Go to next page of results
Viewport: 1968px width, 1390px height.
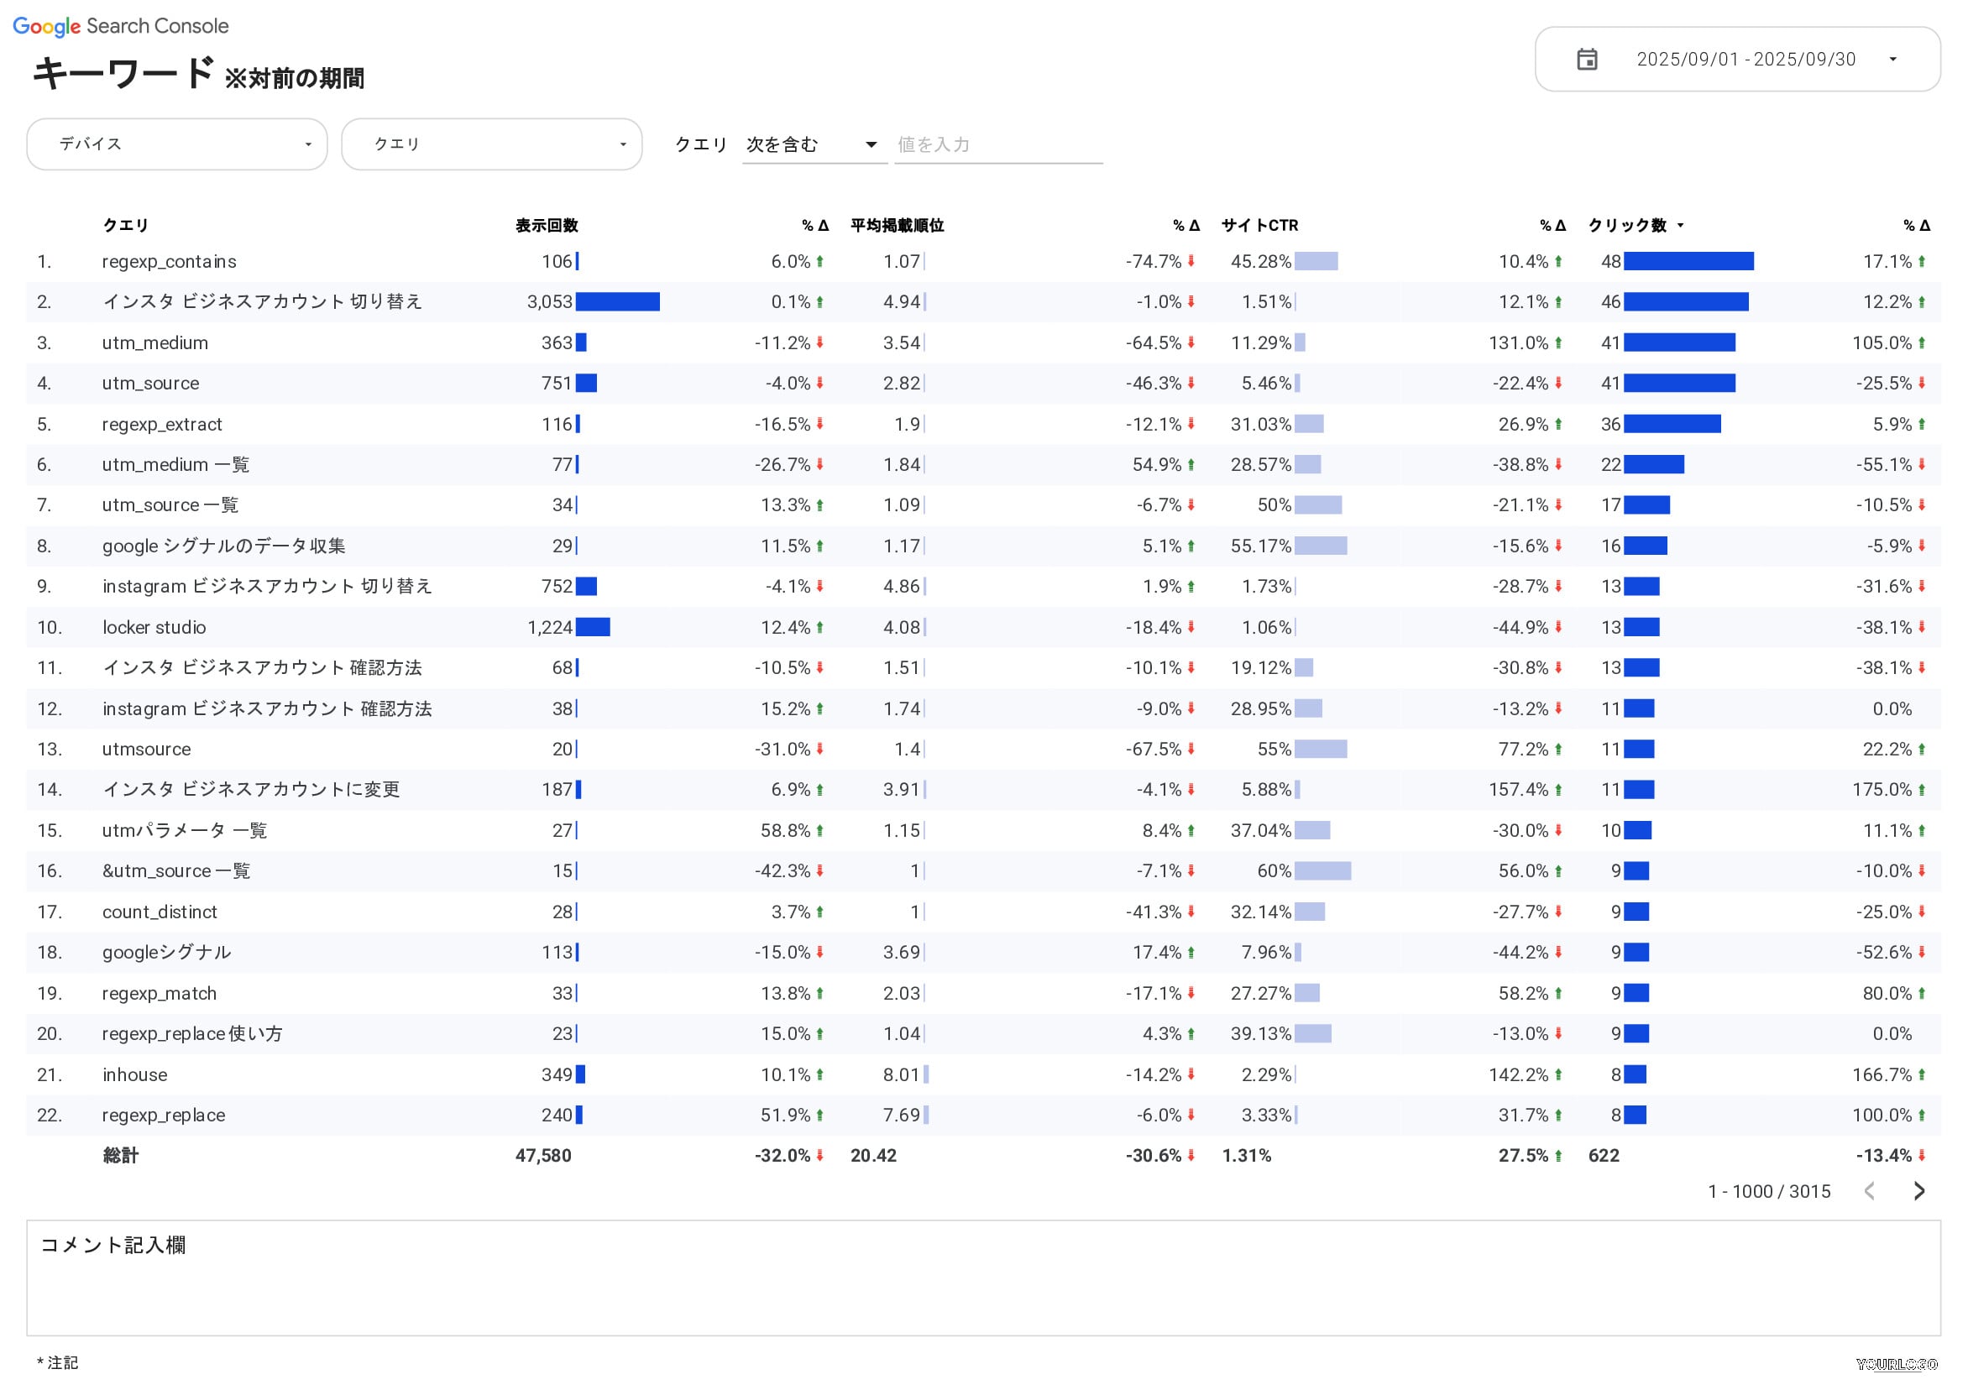click(x=1919, y=1190)
